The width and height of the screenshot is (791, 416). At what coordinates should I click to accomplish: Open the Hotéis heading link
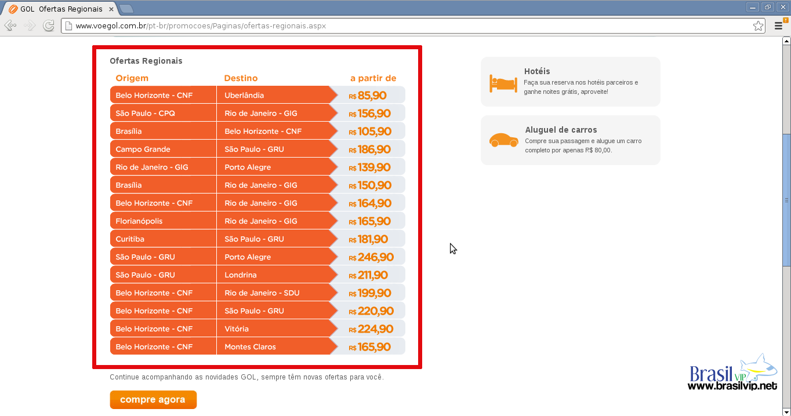click(537, 71)
